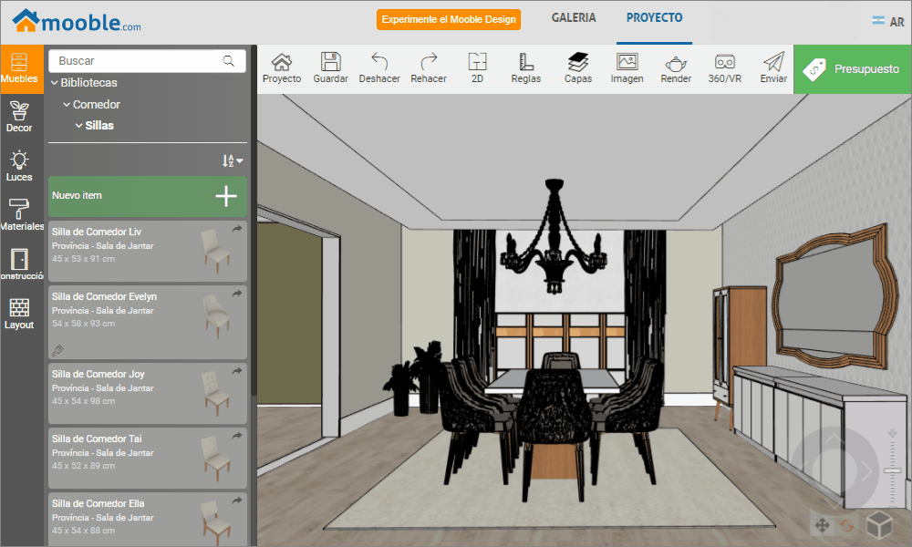Undo last action with Deshacer
The height and width of the screenshot is (547, 912).
tap(379, 68)
